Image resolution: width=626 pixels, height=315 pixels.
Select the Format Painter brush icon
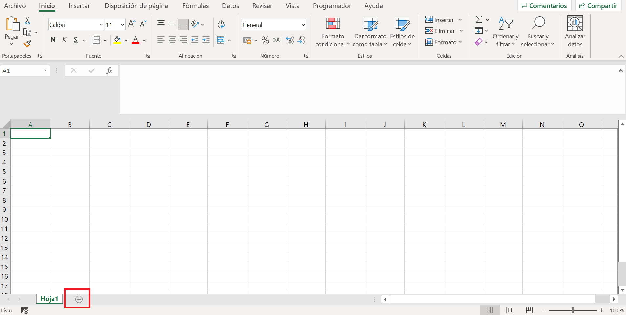(x=28, y=44)
